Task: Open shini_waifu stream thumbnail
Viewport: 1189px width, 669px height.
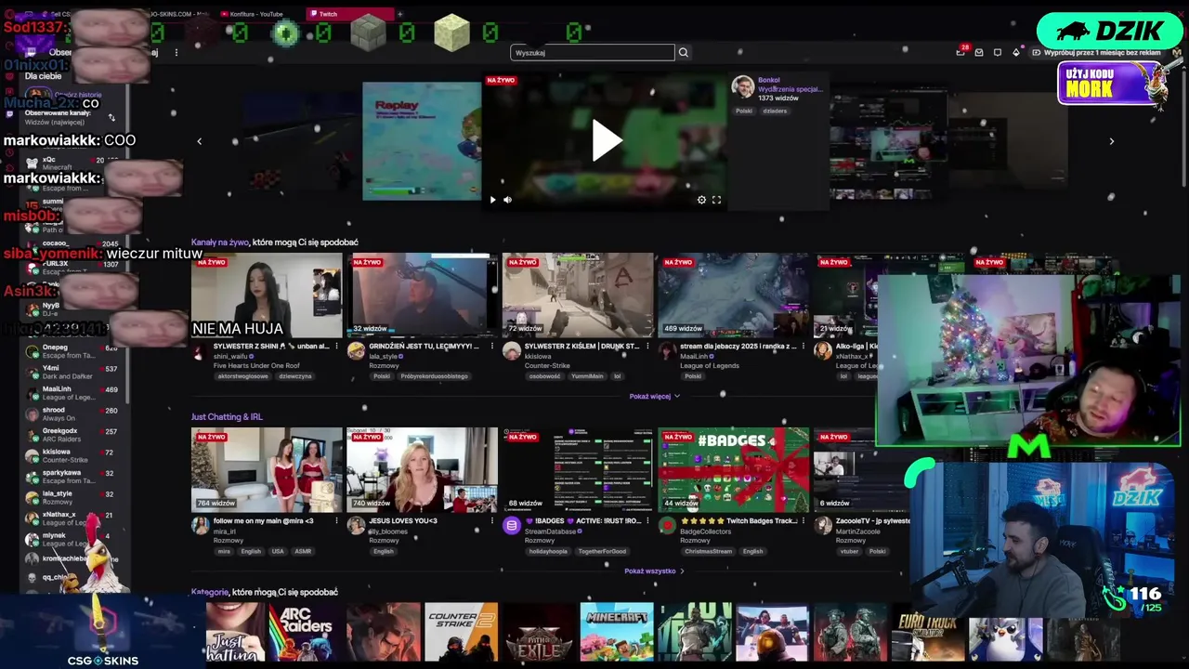Action: click(x=267, y=295)
